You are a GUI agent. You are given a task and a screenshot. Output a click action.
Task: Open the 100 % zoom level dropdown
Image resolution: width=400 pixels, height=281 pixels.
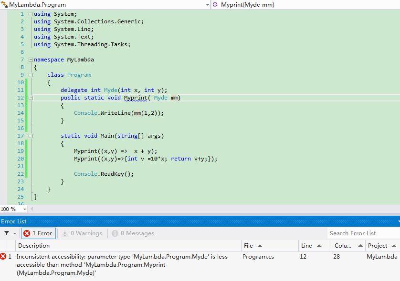click(24, 209)
